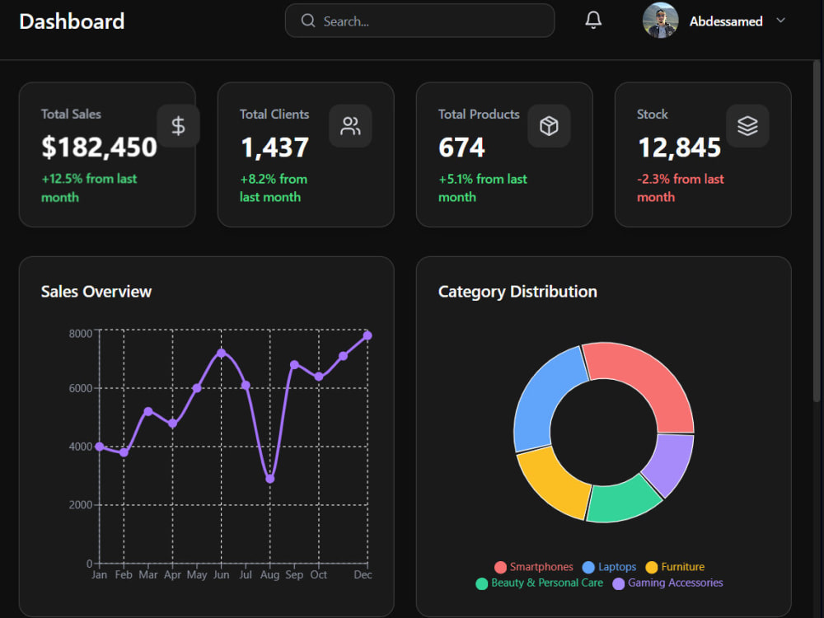Image resolution: width=824 pixels, height=618 pixels.
Task: Open Abdessamed's profile avatar
Action: [x=660, y=21]
